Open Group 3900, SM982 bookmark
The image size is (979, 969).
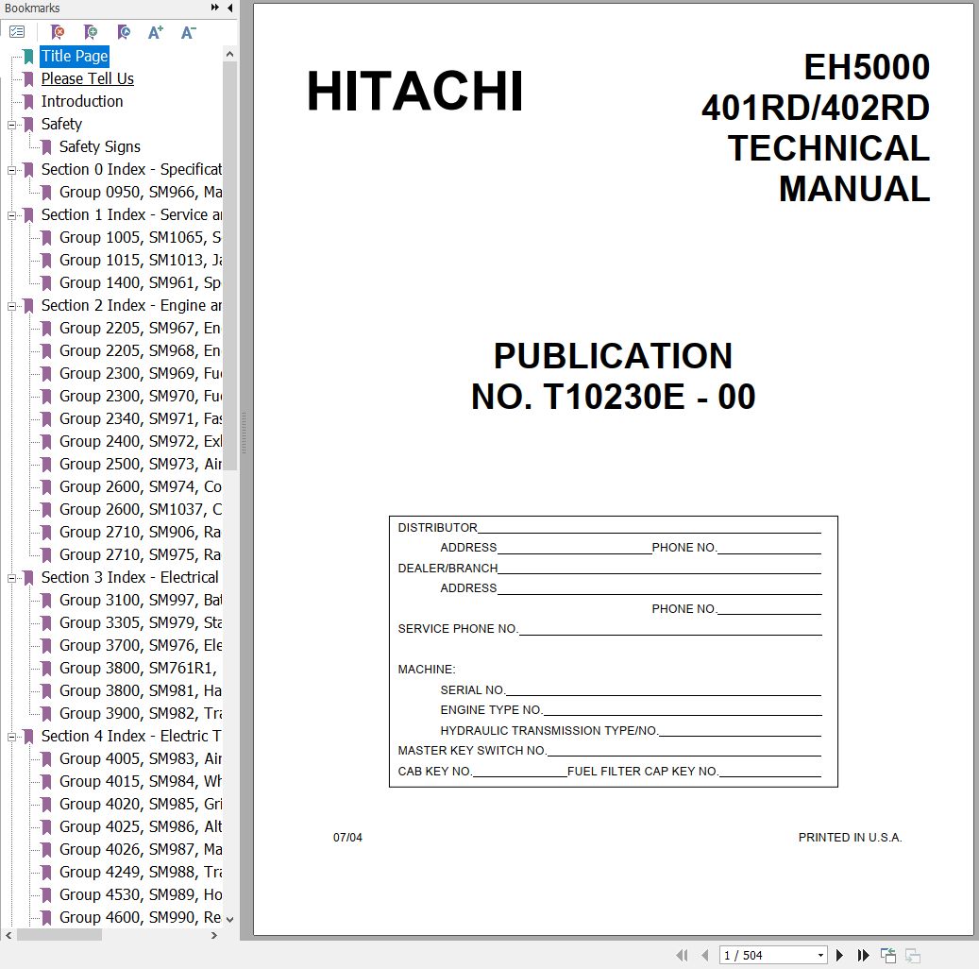(x=140, y=713)
